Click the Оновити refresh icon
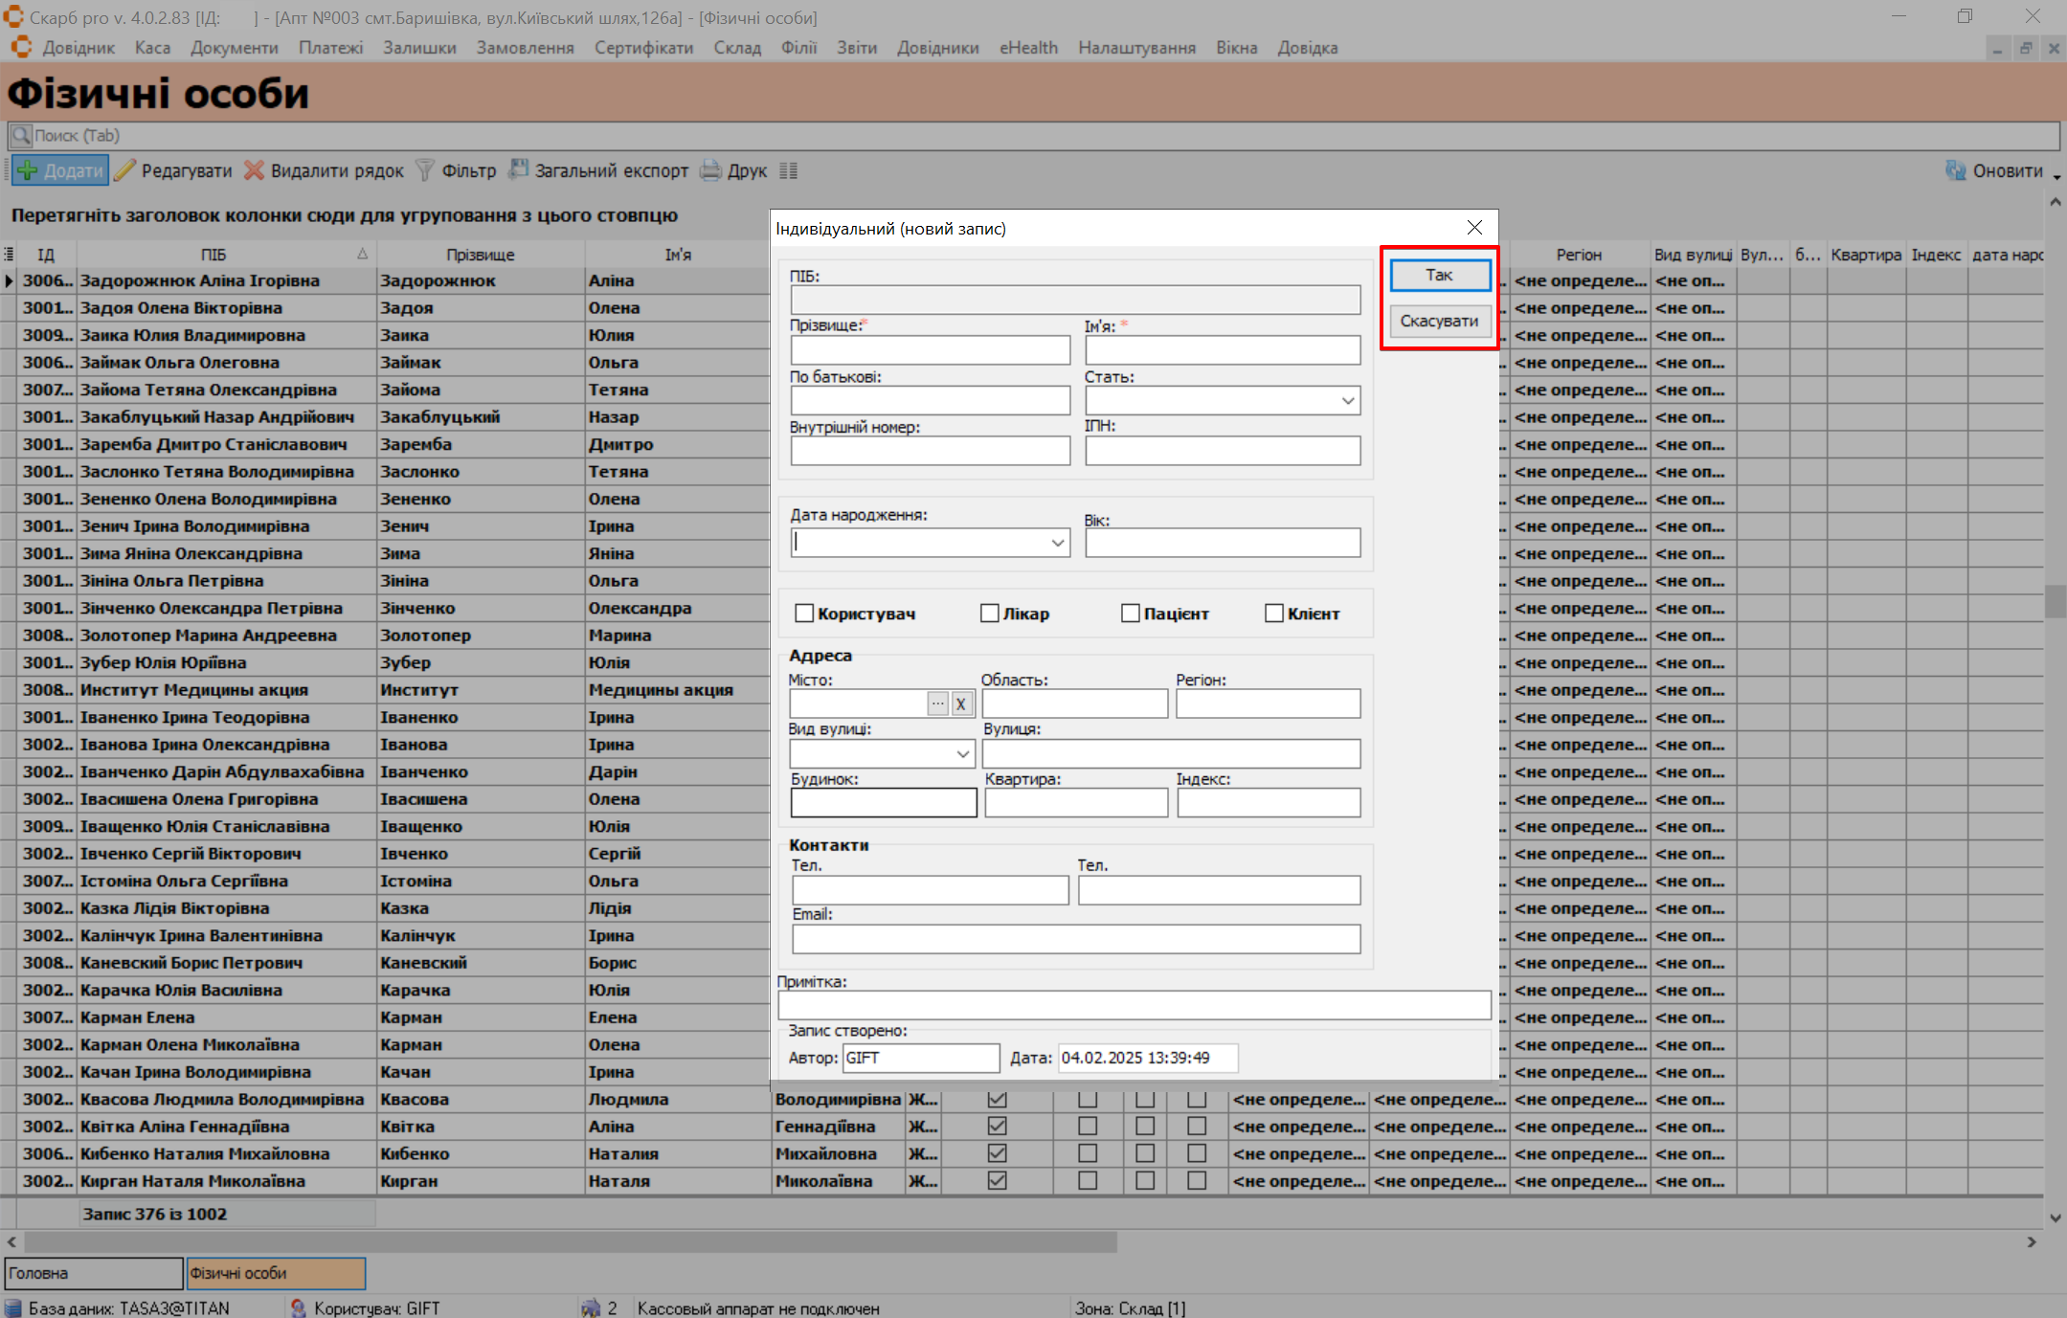 coord(1956,170)
